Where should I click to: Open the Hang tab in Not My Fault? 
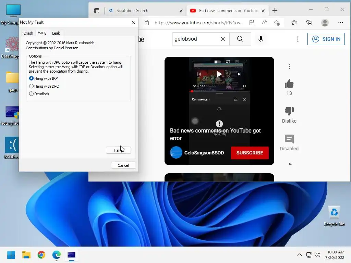pos(42,33)
